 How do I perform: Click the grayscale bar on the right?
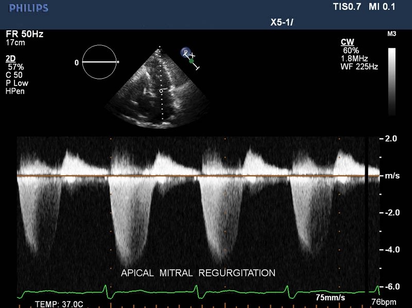[x=392, y=81]
